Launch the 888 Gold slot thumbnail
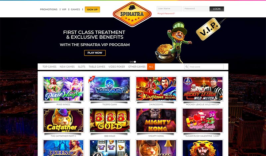Screen dimensions: 266x156 [110, 120]
